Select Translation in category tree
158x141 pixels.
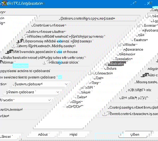coord(124,59)
